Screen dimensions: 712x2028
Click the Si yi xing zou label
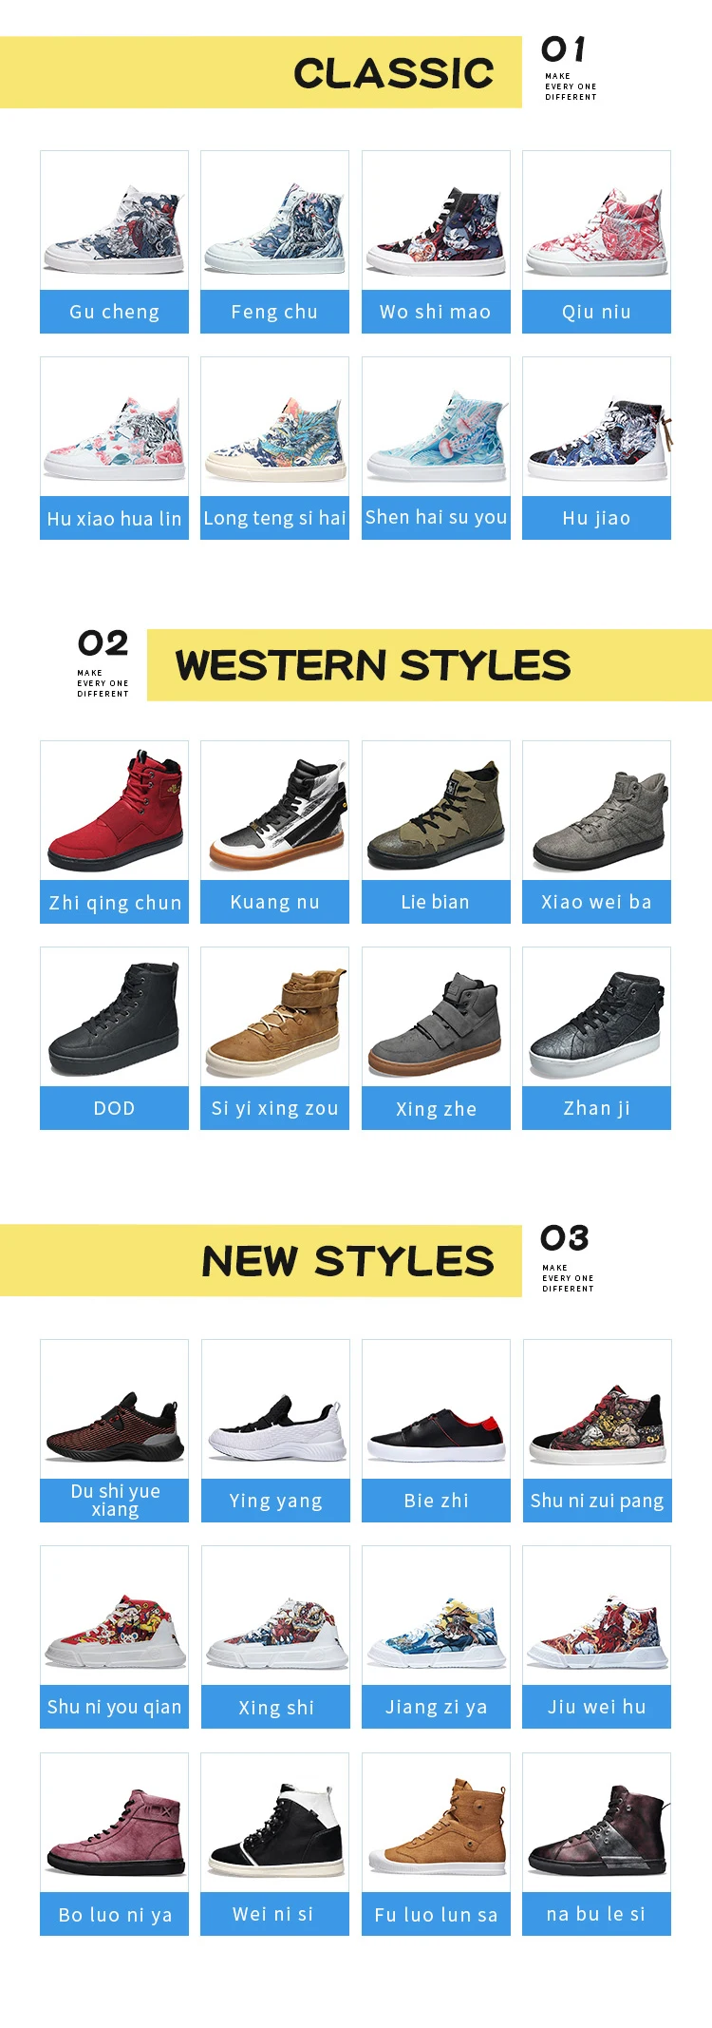274,1108
